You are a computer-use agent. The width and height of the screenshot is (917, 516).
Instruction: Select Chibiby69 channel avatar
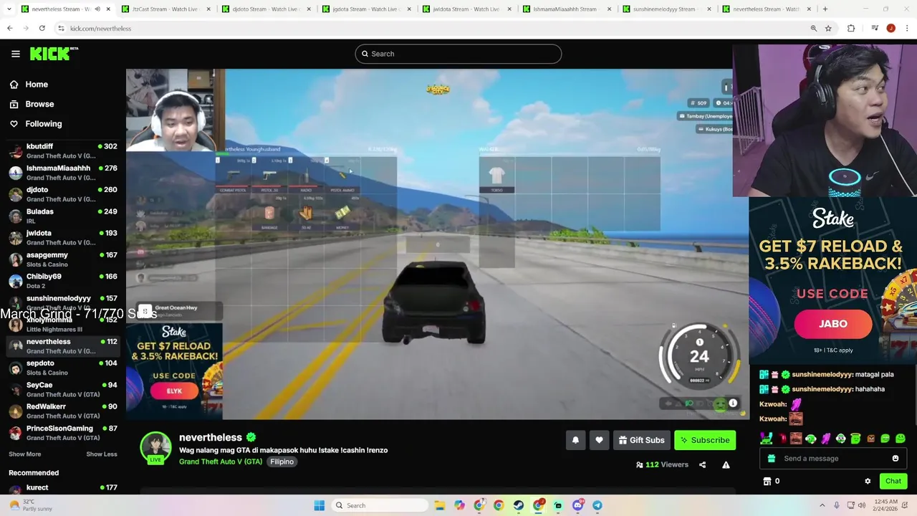16,281
